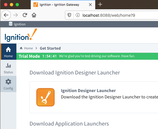
Task: Click the trial timer 1:54:41
Action: [50, 56]
